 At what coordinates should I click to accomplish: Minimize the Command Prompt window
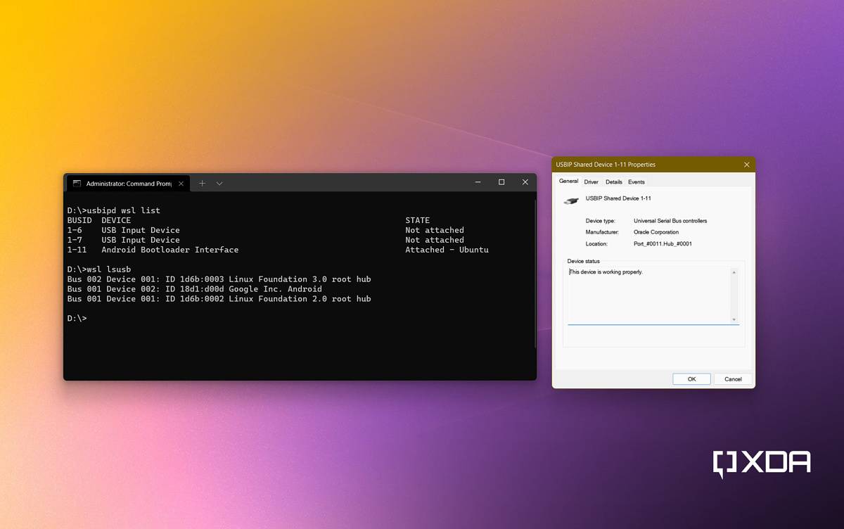[478, 182]
